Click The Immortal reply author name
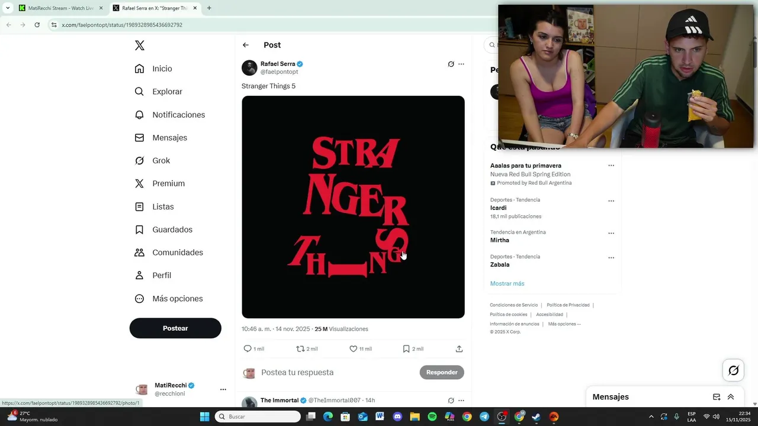The width and height of the screenshot is (758, 426). pos(280,401)
